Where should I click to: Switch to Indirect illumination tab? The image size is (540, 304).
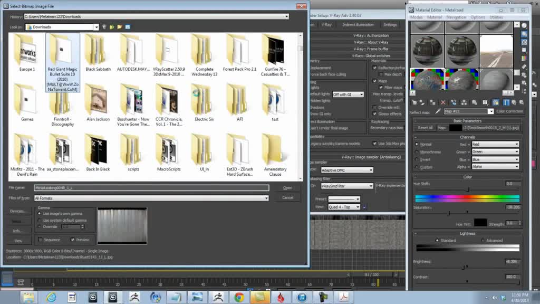358,25
